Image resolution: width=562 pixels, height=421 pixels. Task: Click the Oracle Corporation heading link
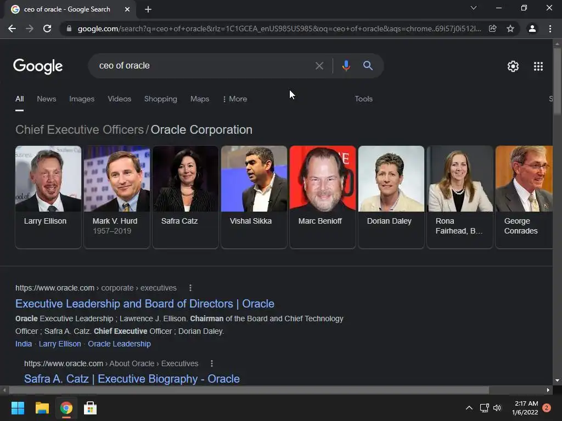click(x=201, y=129)
